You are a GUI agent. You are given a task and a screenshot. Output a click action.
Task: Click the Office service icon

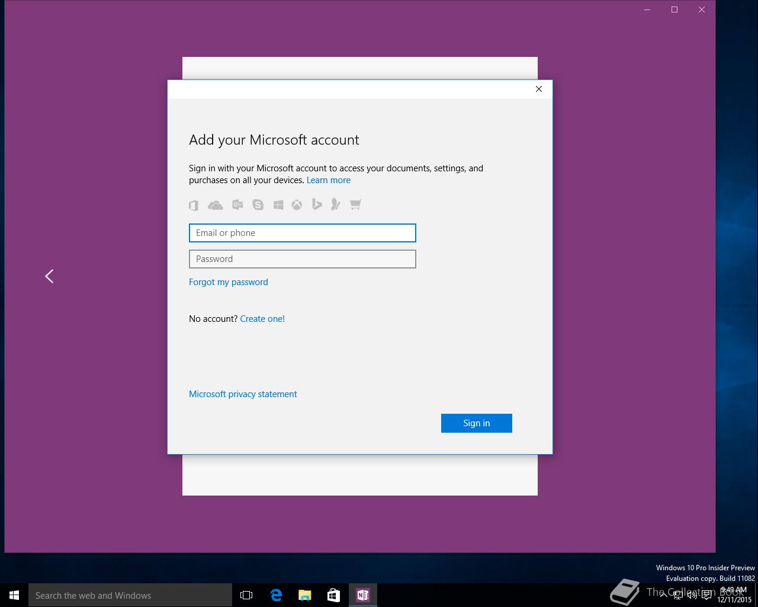tap(194, 205)
